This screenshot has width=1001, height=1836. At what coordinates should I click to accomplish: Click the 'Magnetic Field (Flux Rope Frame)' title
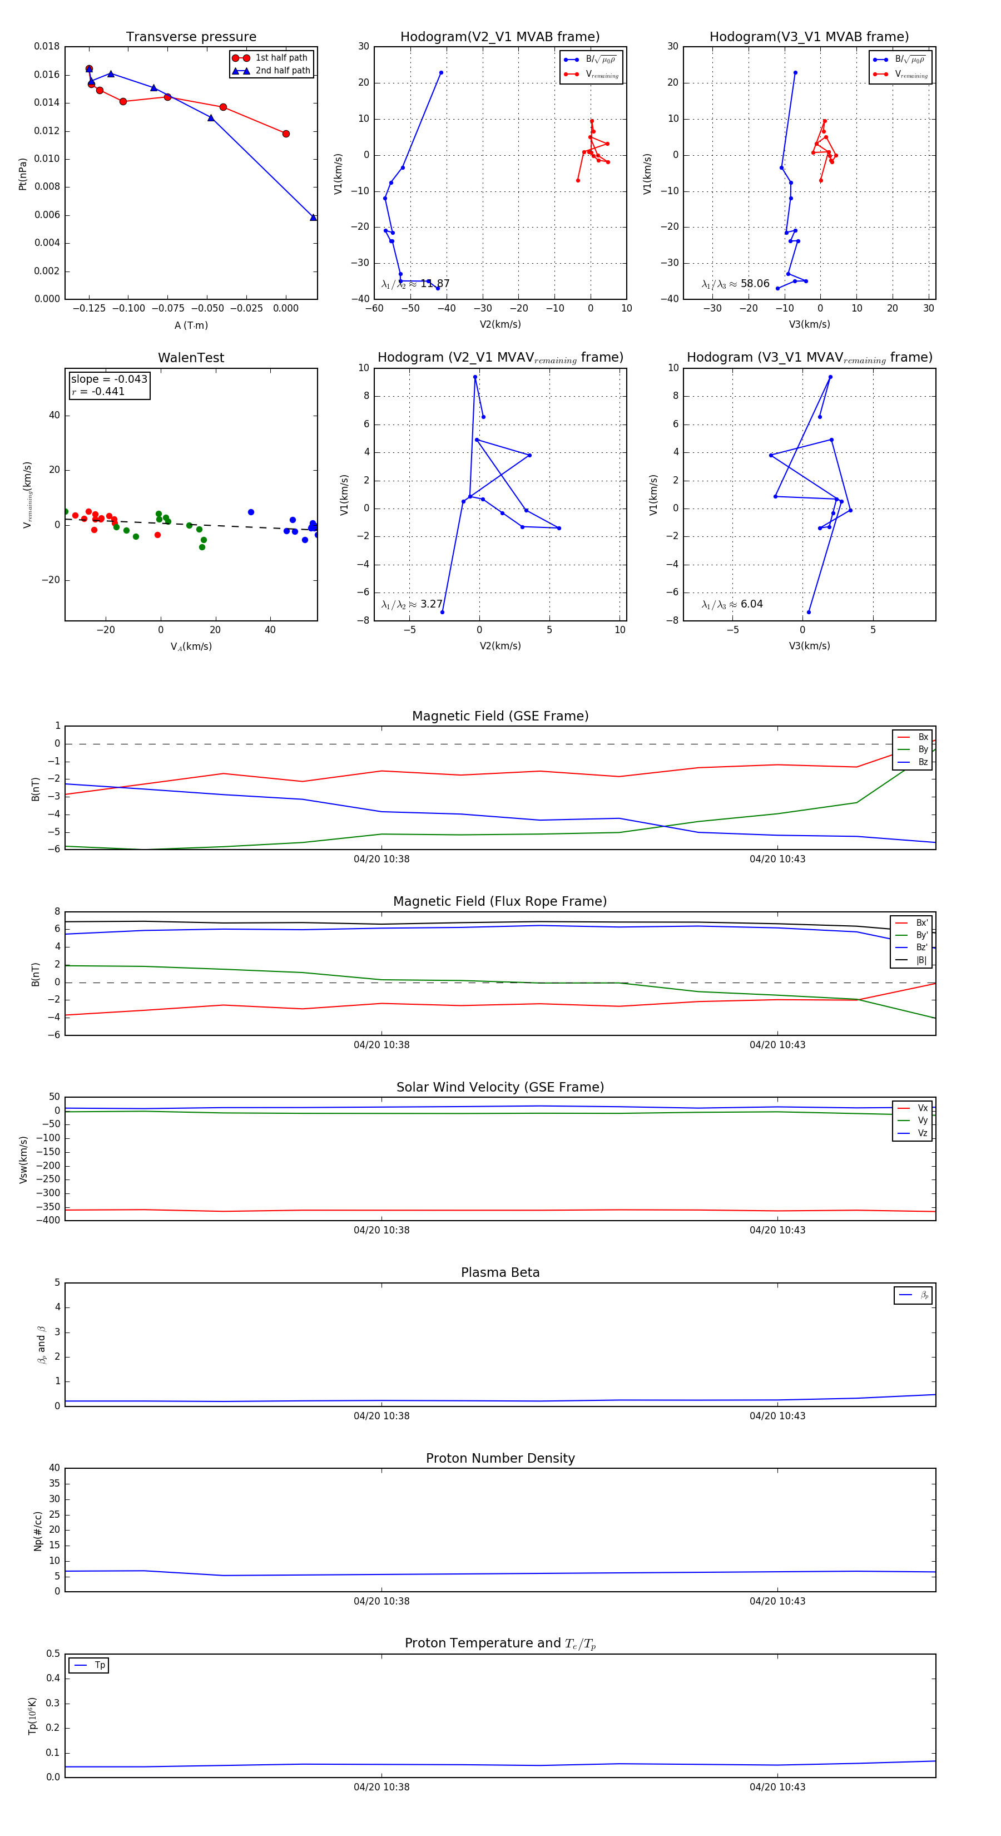coord(500,902)
